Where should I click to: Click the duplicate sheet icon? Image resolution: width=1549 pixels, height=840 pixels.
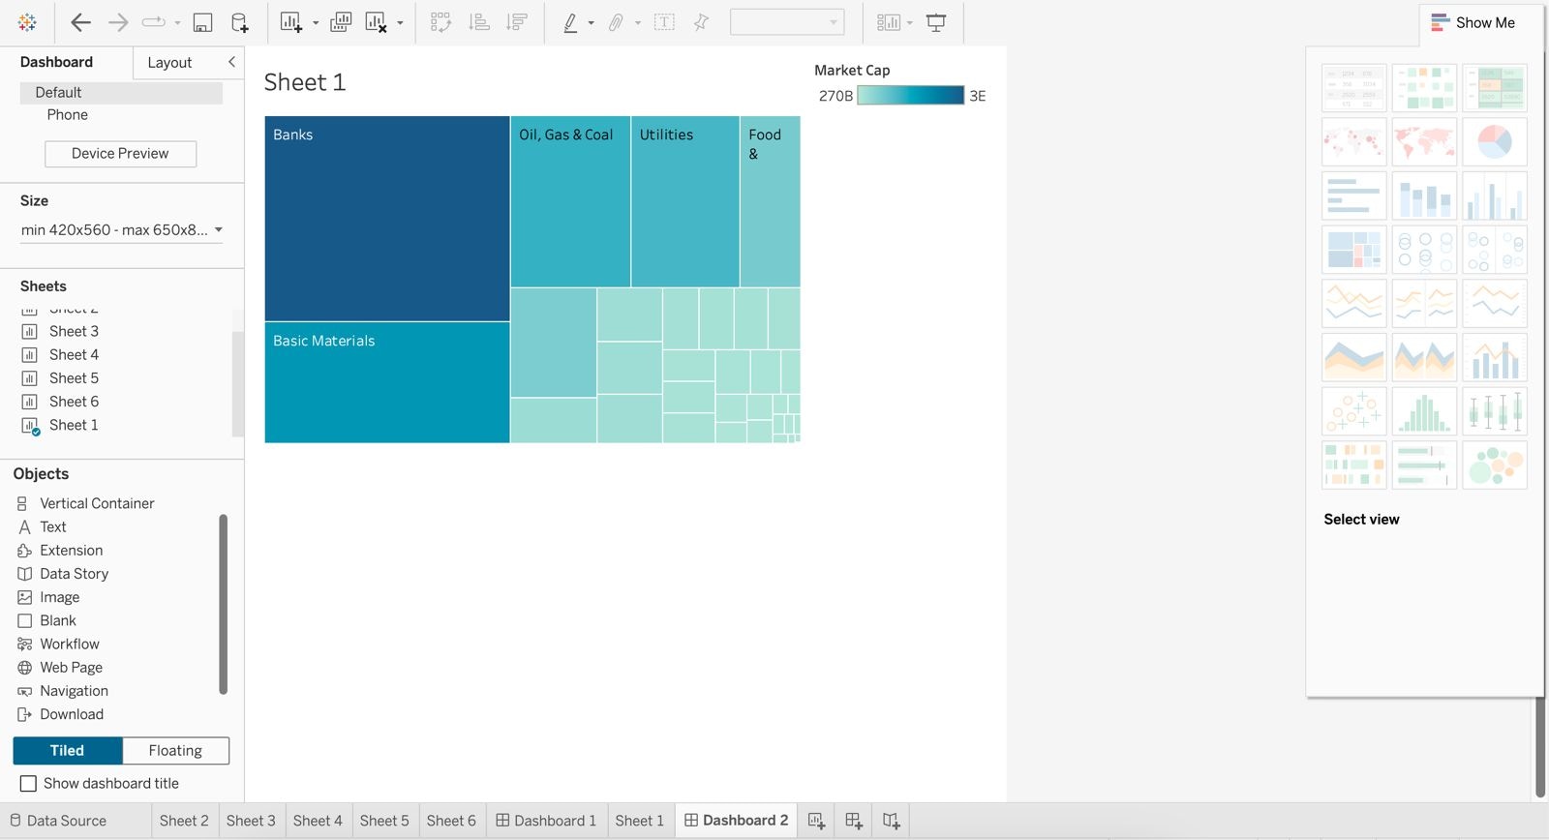coord(341,22)
